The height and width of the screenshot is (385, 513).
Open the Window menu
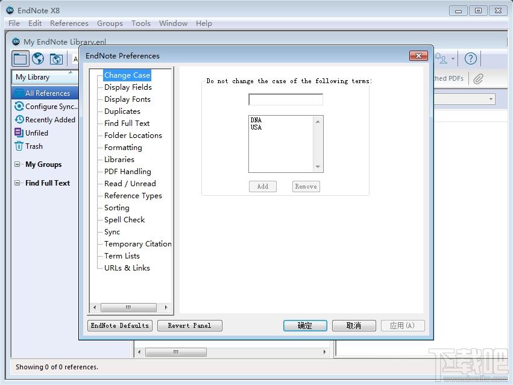click(x=174, y=23)
